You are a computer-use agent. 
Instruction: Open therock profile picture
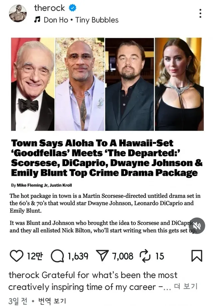pyautogui.click(x=18, y=13)
